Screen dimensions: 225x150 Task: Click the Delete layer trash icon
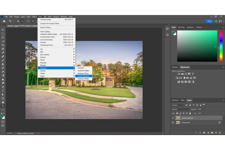click(x=220, y=133)
